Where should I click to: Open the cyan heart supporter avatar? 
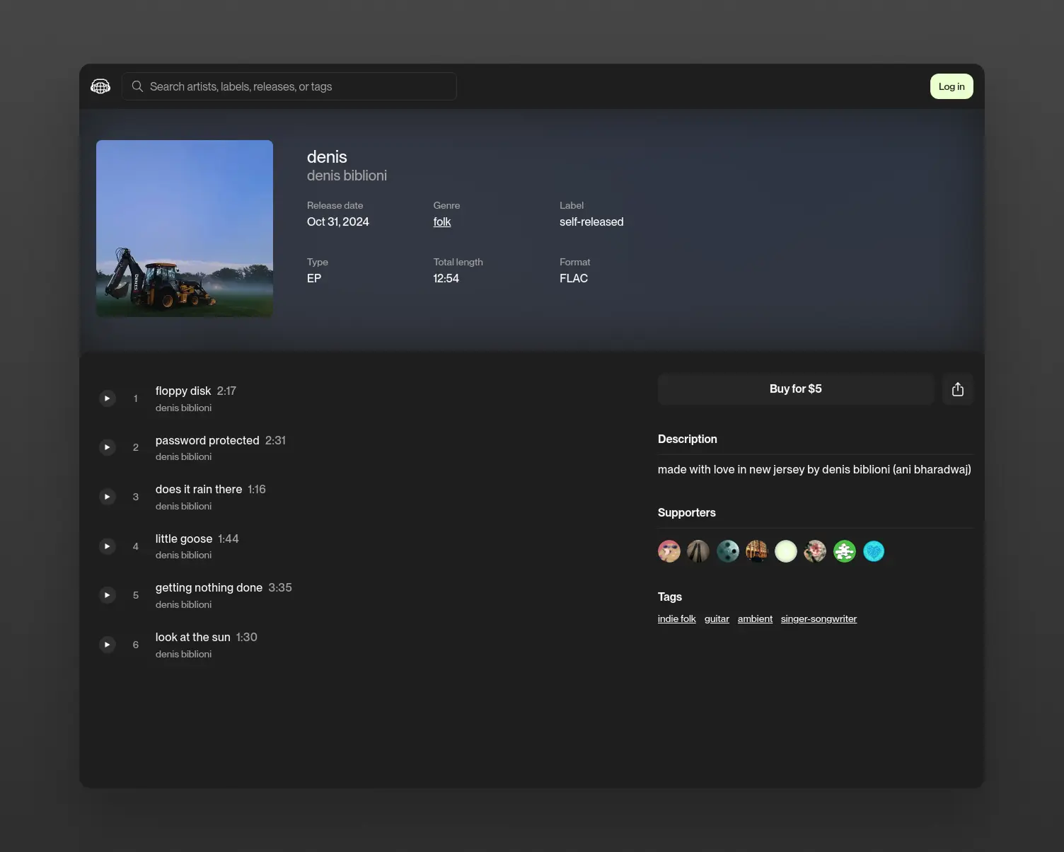coord(874,551)
